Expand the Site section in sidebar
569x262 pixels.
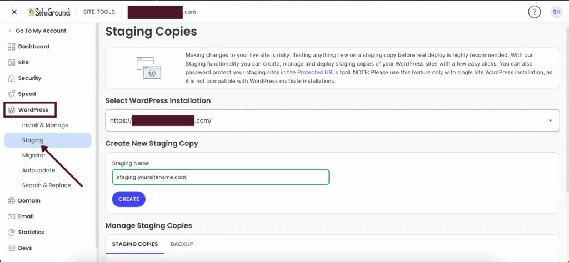tap(23, 62)
